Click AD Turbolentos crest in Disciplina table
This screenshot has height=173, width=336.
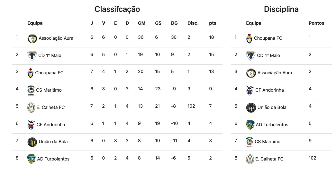[x=250, y=125]
